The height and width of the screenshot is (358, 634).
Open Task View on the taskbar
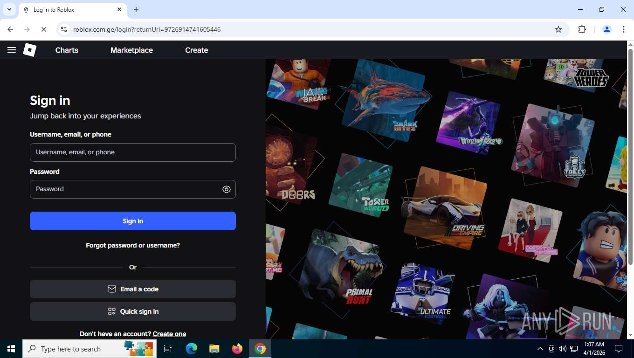(168, 349)
